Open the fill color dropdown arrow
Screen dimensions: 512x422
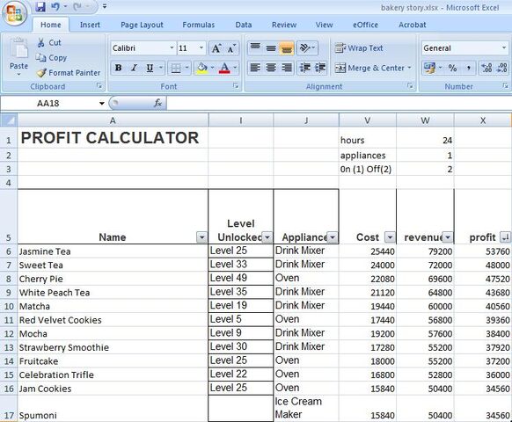click(212, 68)
